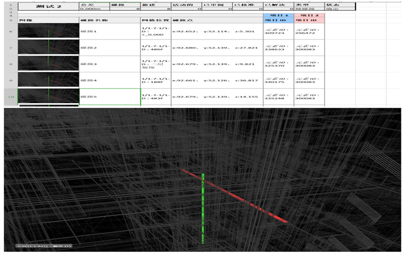Select highlighted row header 10
The width and height of the screenshot is (405, 253).
click(x=11, y=97)
